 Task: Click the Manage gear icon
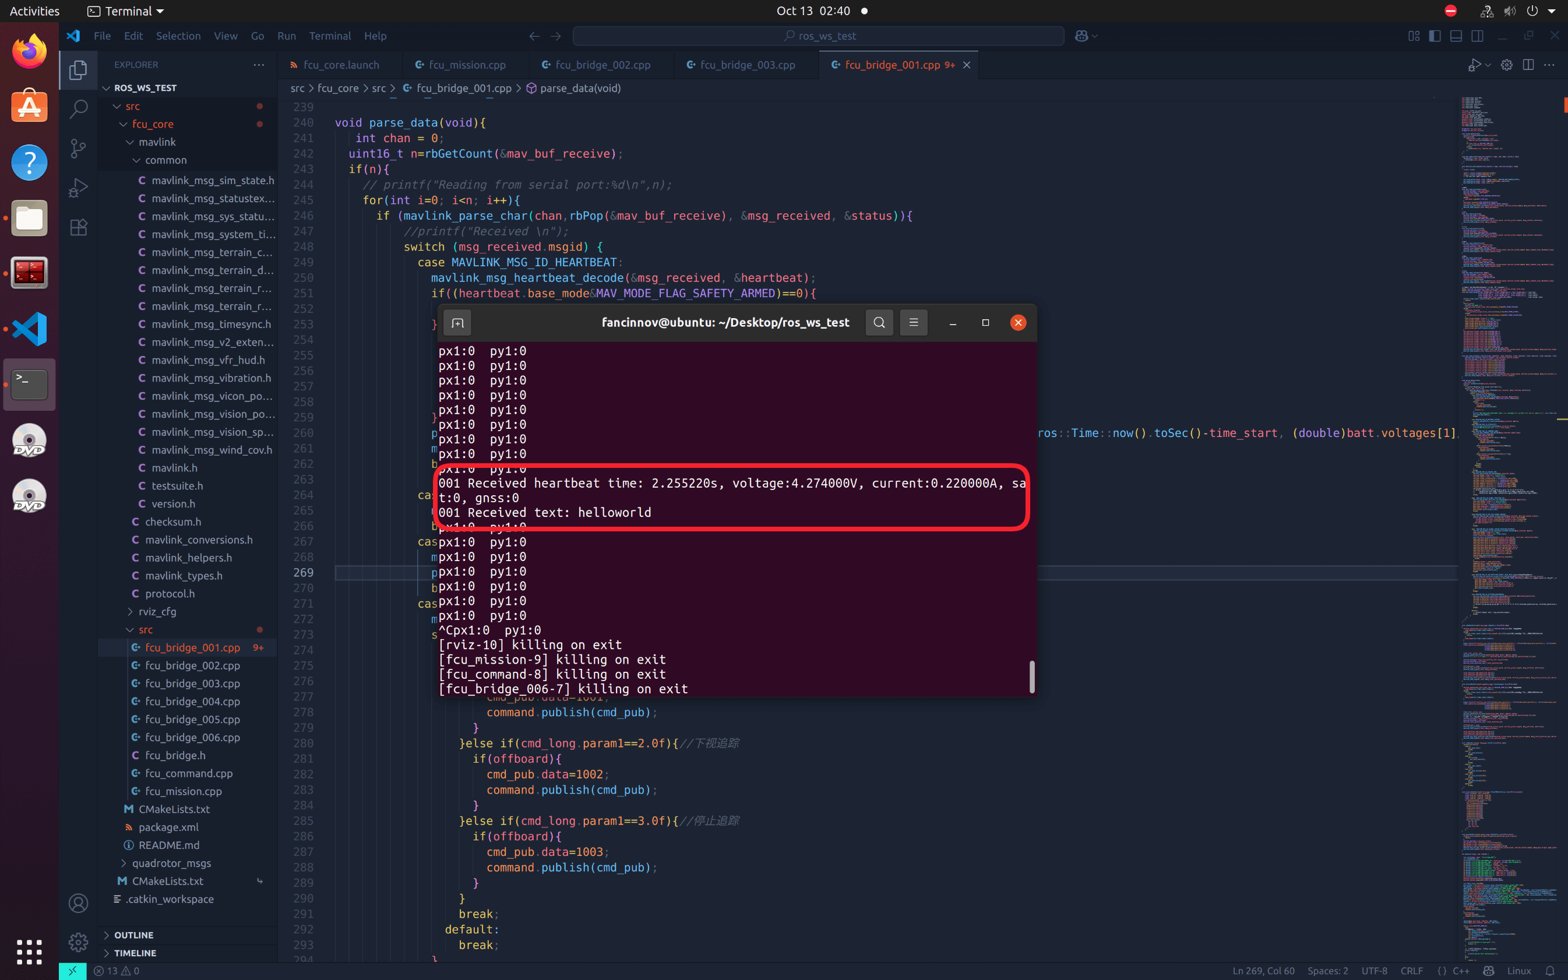click(79, 942)
